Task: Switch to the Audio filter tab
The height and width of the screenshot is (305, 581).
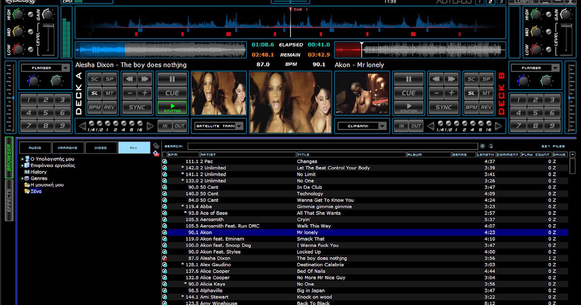Action: (35, 148)
